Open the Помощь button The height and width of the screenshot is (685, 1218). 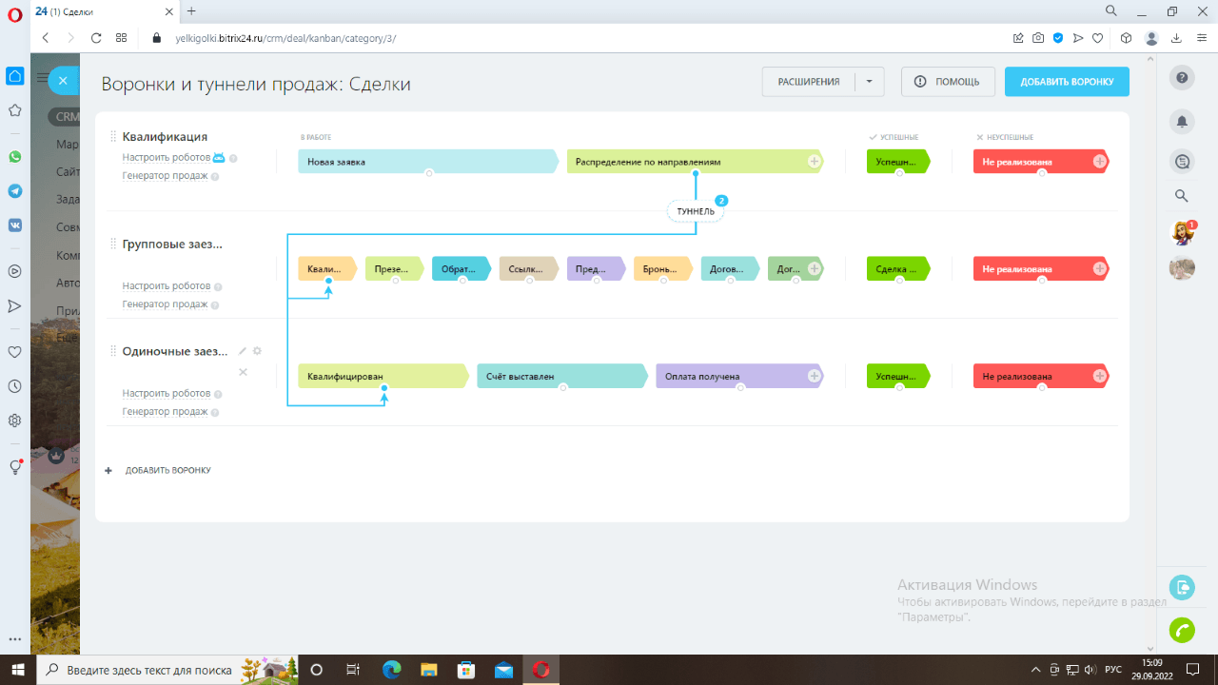(947, 82)
